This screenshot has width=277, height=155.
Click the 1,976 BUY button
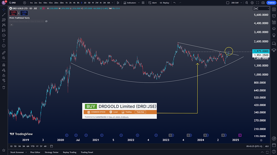click(x=24, y=13)
